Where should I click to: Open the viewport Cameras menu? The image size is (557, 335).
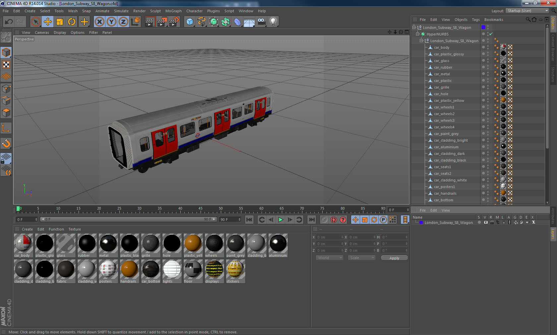(x=42, y=33)
